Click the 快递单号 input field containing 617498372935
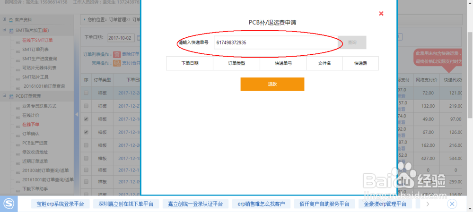The height and width of the screenshot is (212, 473). [276, 42]
